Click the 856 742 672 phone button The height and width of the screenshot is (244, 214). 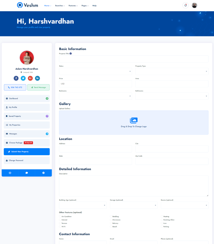coord(15,88)
